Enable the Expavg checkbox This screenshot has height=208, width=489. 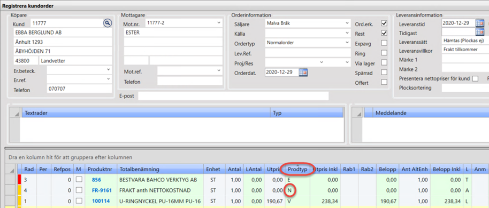pyautogui.click(x=384, y=43)
